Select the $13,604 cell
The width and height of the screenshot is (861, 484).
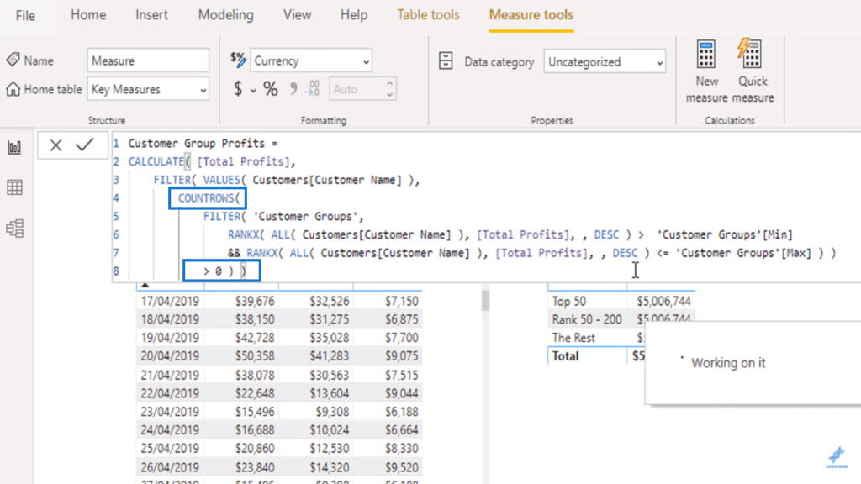329,393
